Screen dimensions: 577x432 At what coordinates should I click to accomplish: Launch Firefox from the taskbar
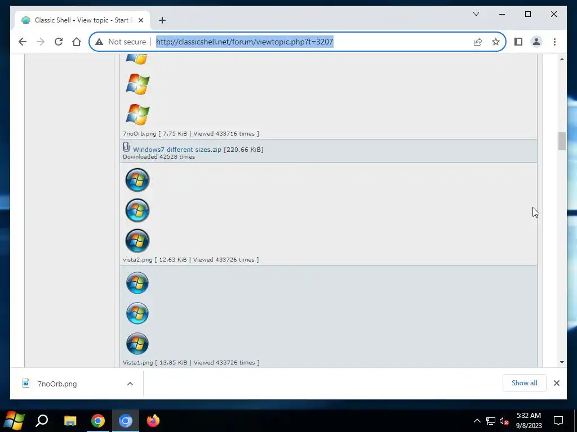pos(153,421)
